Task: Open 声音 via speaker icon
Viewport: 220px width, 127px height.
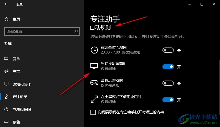Action: click(x=6, y=71)
